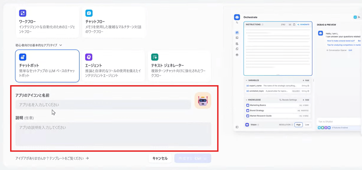The height and width of the screenshot is (170, 362).
Task: Click the swap arrows icon under Orchestrate logo
Action: coord(237,23)
